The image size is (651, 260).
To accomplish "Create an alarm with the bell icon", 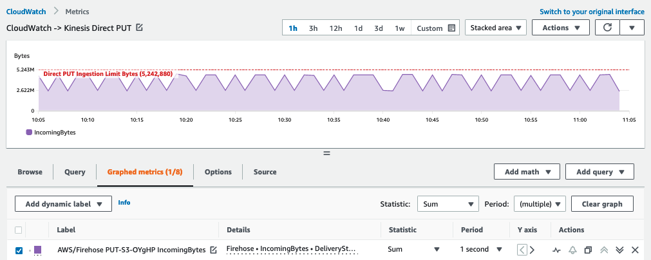I will click(572, 250).
